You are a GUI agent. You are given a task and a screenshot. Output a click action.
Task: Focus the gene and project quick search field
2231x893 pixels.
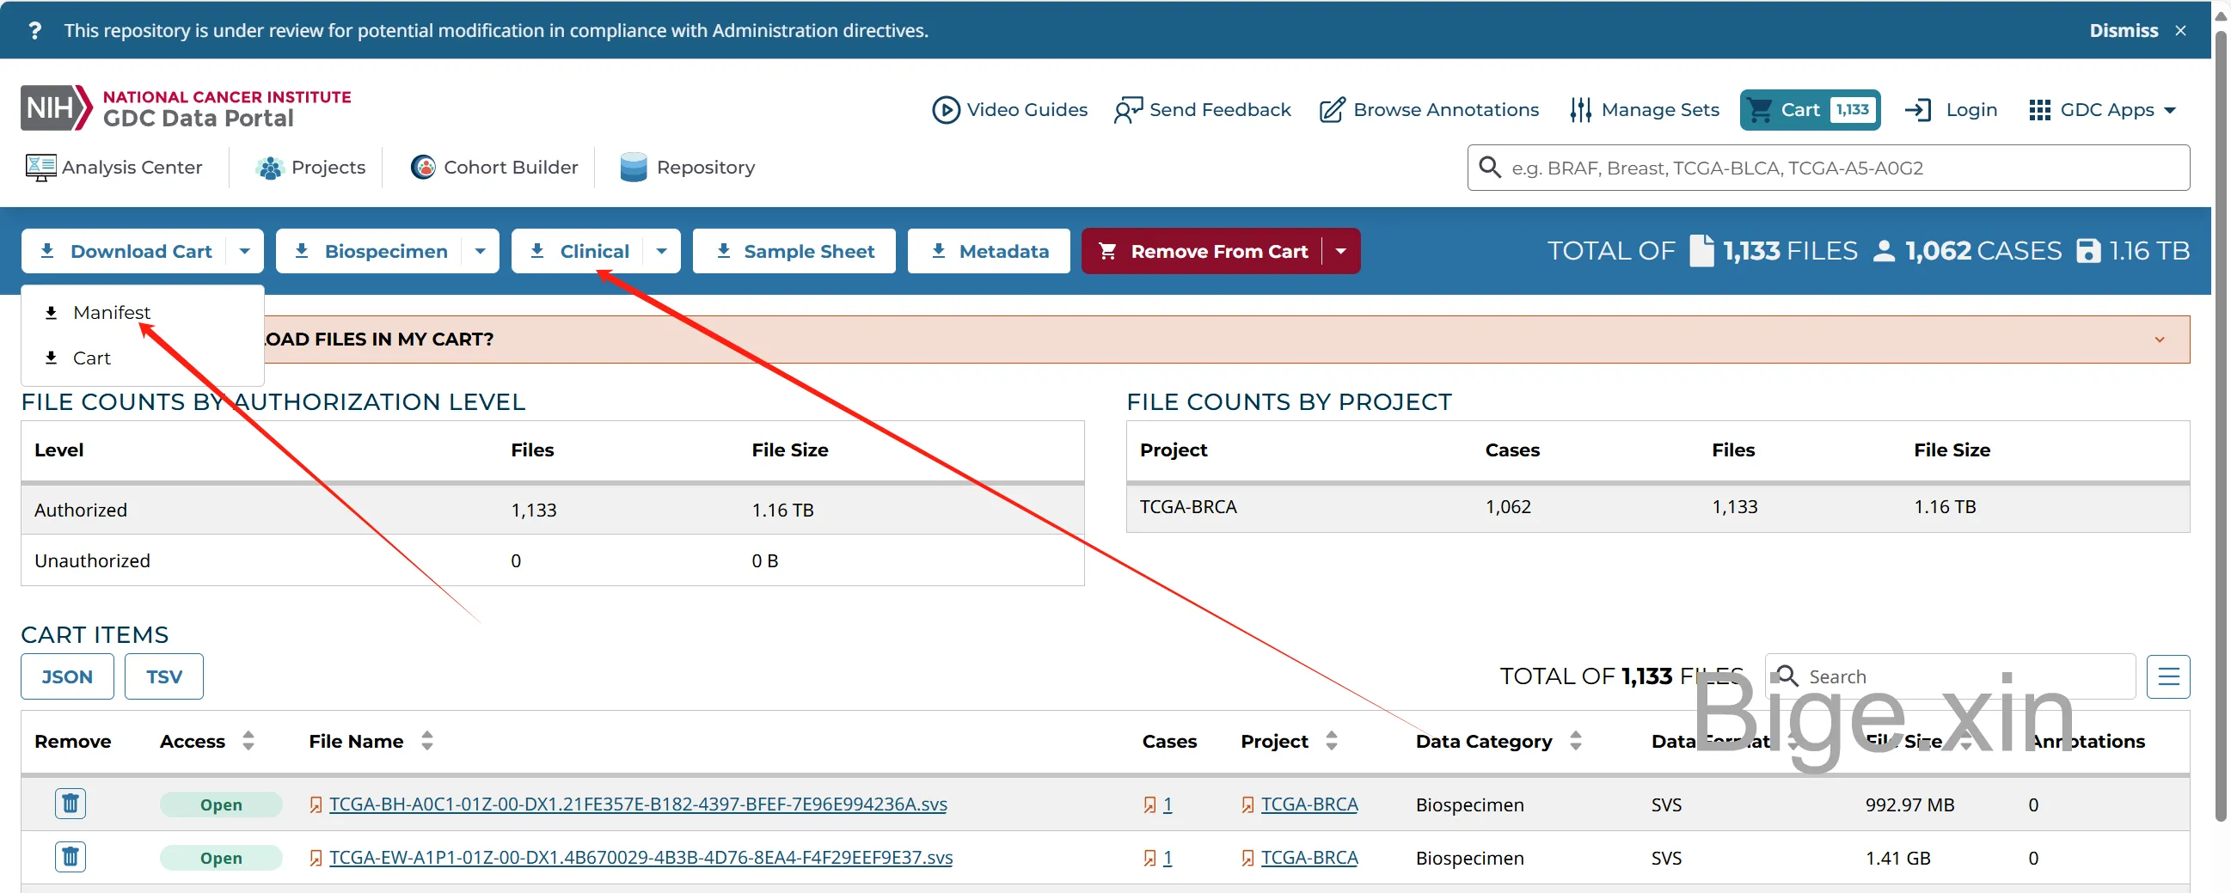(x=1829, y=168)
